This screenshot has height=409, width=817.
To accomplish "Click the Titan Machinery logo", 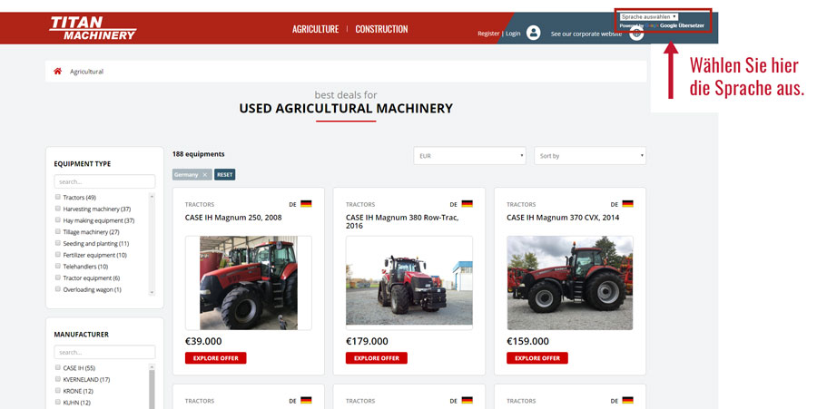I will [x=93, y=28].
